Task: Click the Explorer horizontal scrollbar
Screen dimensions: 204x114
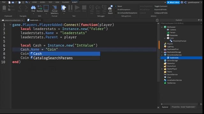Action: point(180,104)
